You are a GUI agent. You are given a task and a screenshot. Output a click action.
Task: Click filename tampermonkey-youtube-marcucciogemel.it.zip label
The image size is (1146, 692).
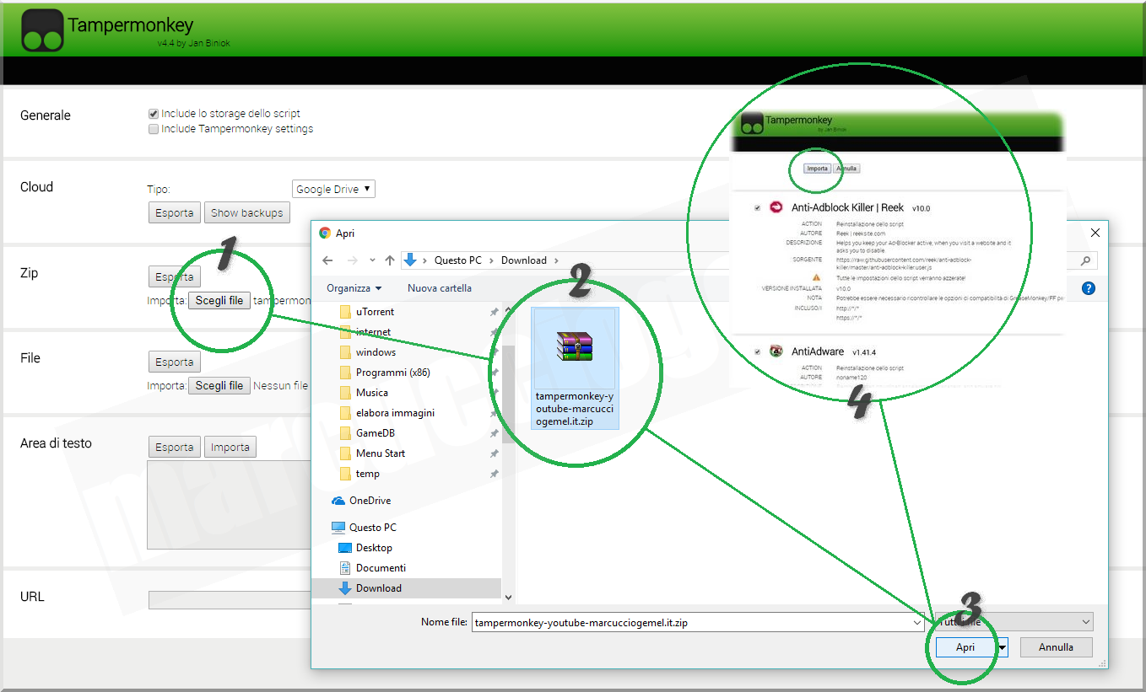pos(575,409)
